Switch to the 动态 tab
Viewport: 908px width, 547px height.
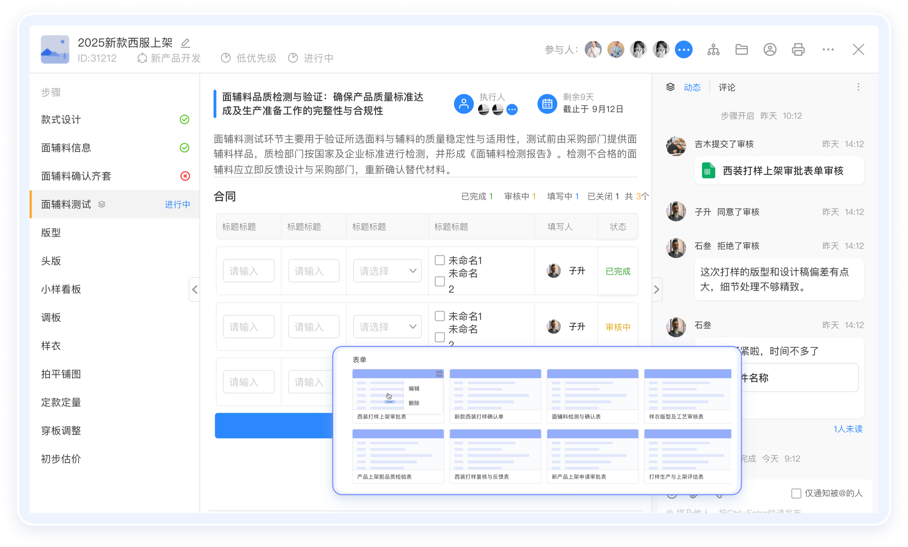pos(692,87)
